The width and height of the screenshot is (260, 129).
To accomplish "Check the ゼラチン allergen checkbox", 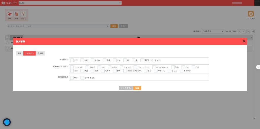I will 182,71.
